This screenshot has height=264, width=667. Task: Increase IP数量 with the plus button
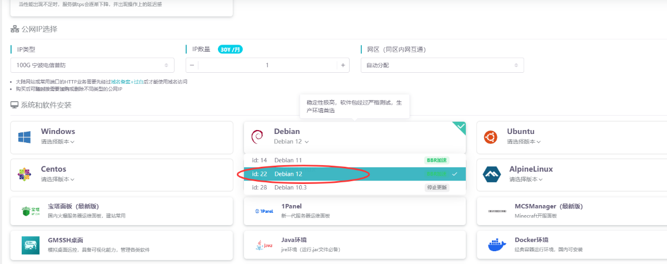[343, 65]
